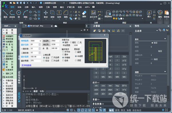
Task: Increment the 踏步总数 stepper
Action: [40, 44]
